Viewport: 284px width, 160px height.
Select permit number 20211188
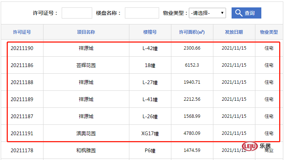(22, 82)
